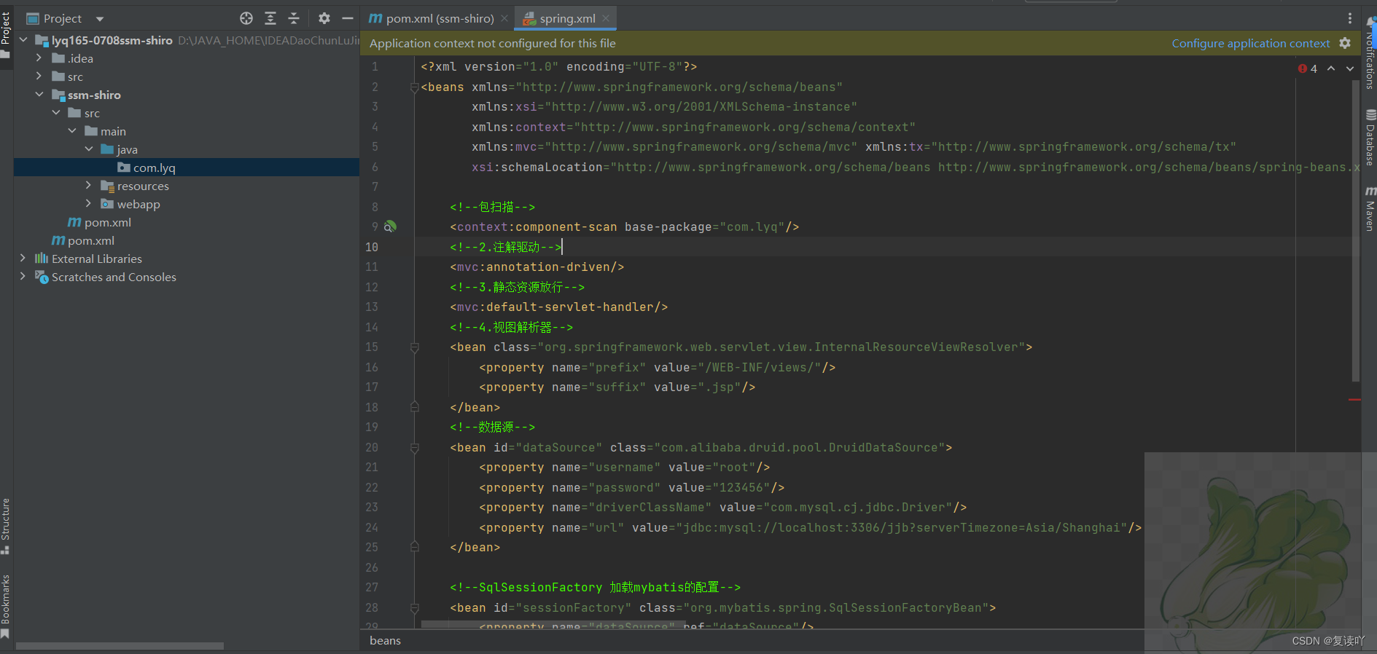Open the Notifications tool window
Screen dimensions: 1377x654
coord(1370,52)
